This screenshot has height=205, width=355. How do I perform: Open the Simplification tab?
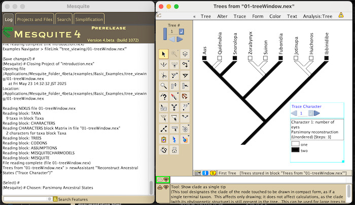[88, 19]
